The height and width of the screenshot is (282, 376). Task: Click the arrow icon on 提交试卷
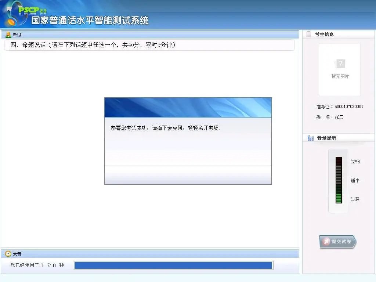click(x=326, y=242)
